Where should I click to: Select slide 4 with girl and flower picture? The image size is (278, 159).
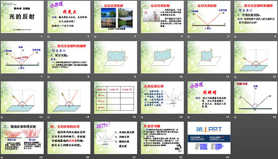point(162,17)
